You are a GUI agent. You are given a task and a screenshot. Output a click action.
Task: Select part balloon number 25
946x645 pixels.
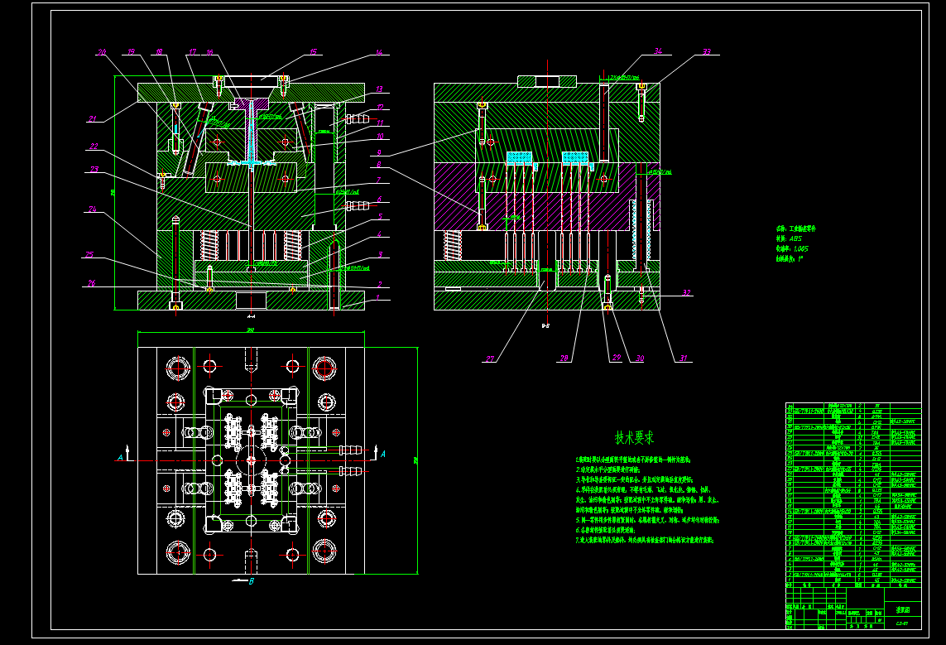coord(89,255)
